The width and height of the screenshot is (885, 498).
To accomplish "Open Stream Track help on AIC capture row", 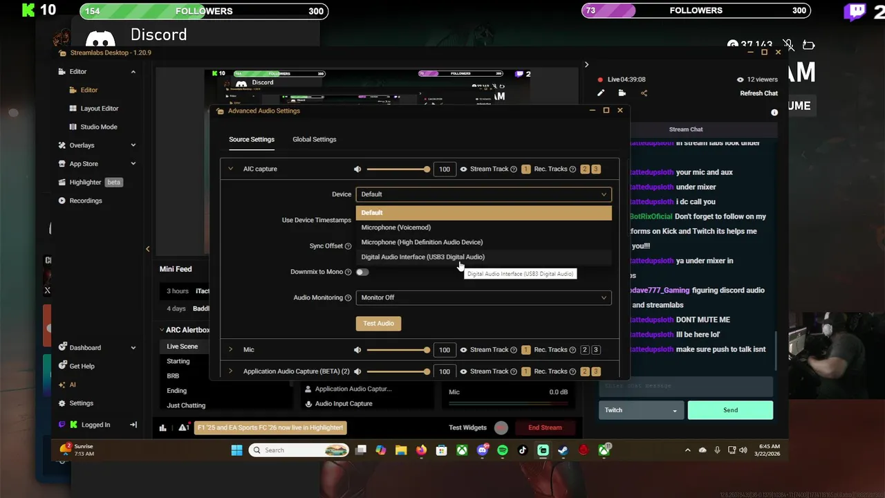I will [514, 169].
